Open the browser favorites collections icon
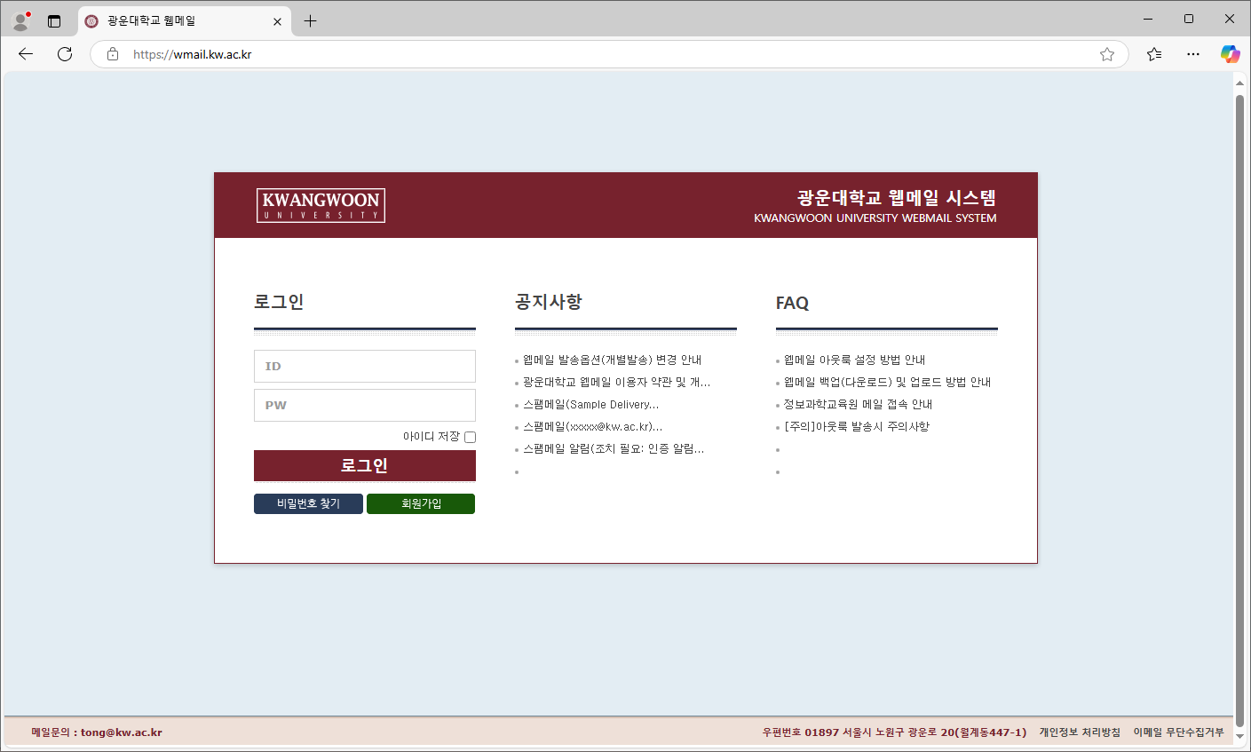The image size is (1251, 752). 1153,54
